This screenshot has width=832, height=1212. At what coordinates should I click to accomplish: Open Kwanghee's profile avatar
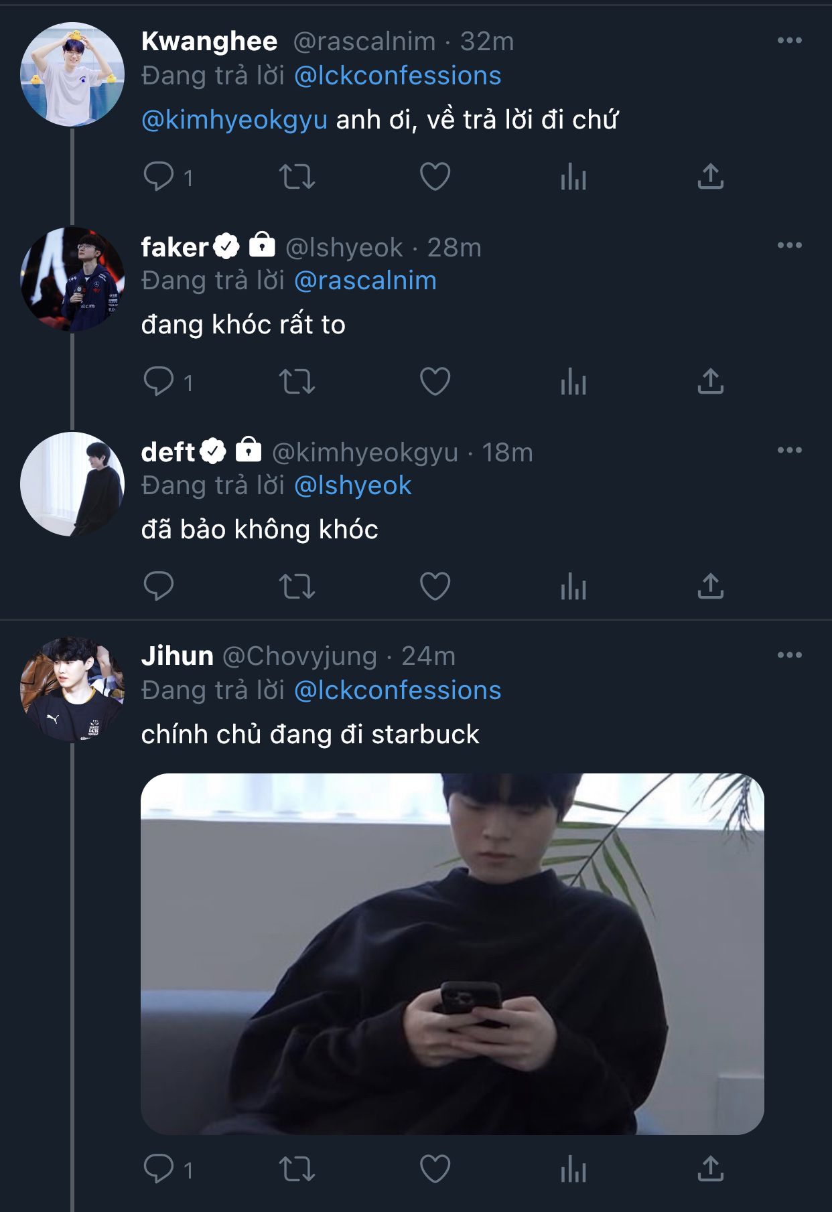point(72,74)
